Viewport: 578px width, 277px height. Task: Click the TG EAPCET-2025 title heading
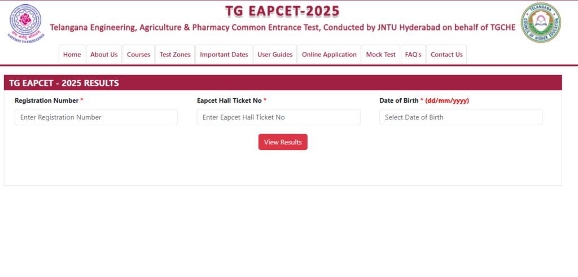pos(282,11)
